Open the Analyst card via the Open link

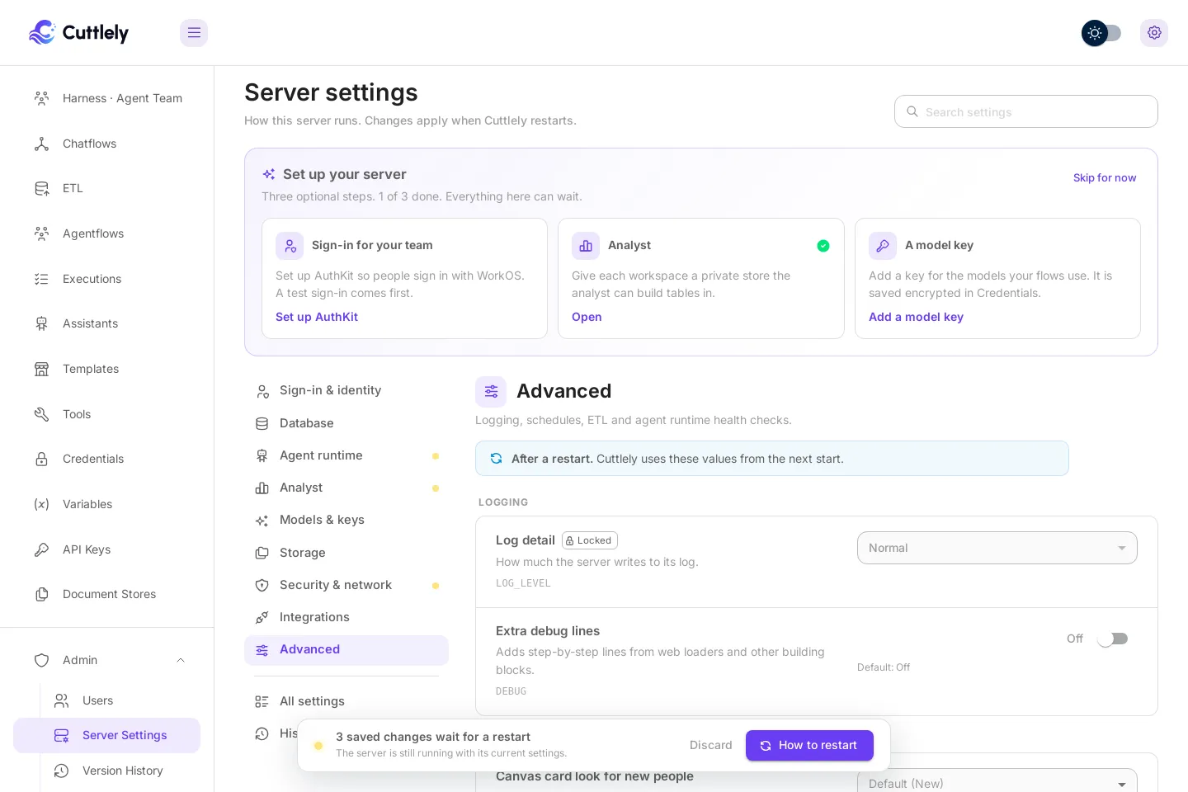587,317
